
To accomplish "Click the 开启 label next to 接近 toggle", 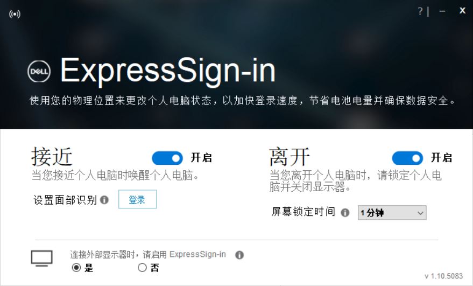I will 201,158.
